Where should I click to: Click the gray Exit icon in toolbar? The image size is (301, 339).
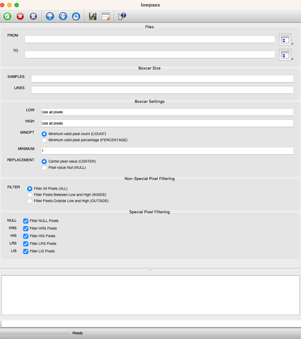(x=33, y=16)
